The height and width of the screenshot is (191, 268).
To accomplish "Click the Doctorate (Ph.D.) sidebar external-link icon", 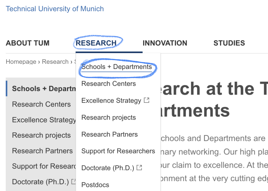I will (x=74, y=181).
